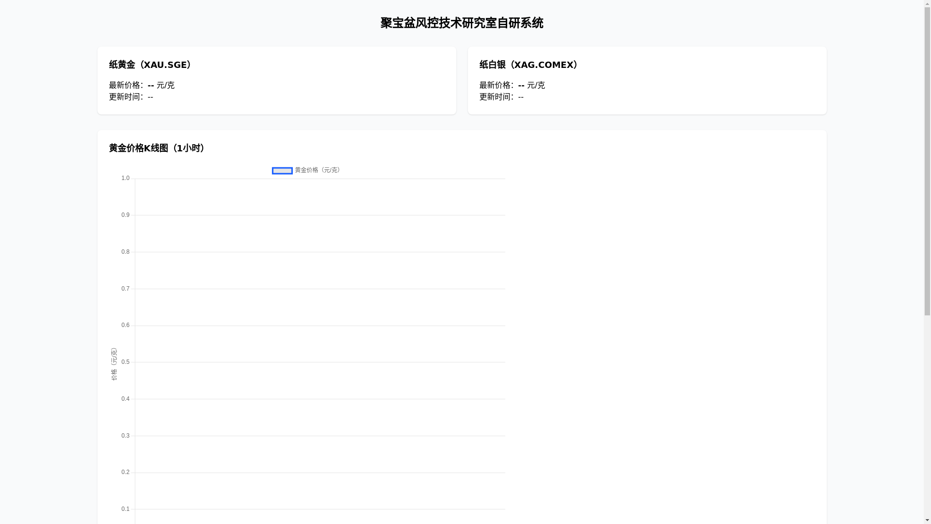Click the scrollbar up arrow
This screenshot has width=931, height=524.
(x=927, y=4)
